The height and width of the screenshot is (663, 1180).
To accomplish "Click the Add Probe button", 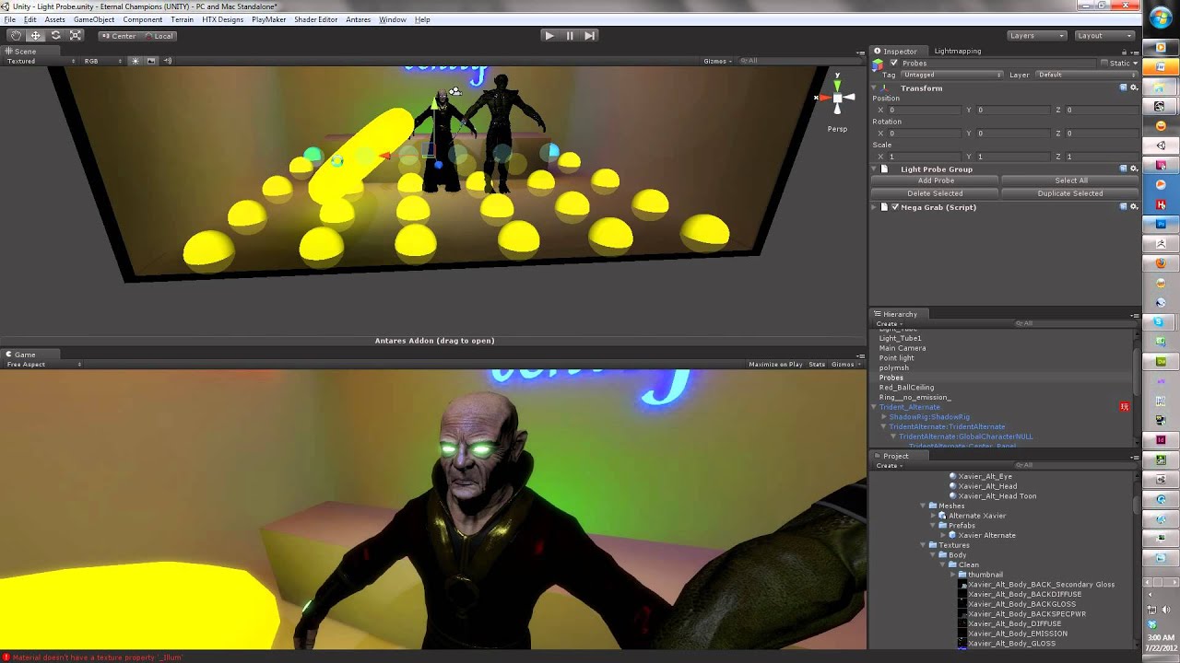I will pos(935,180).
